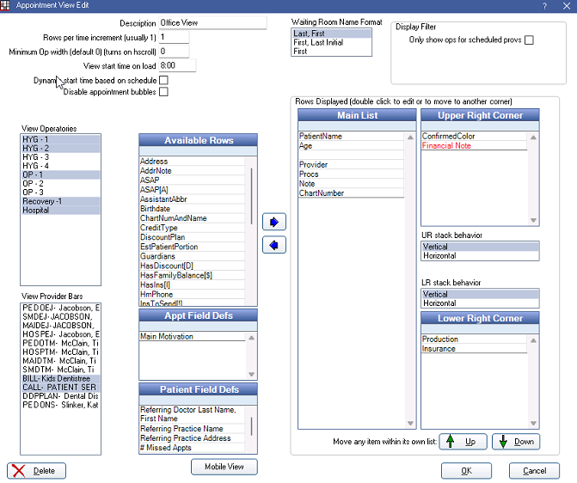The width and height of the screenshot is (577, 483).
Task: Choose Horizontal for LR stack behavior
Action: [x=479, y=303]
